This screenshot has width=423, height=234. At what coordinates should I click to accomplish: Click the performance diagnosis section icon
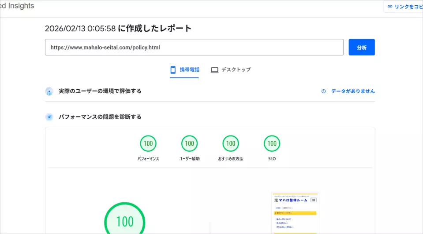(49, 117)
